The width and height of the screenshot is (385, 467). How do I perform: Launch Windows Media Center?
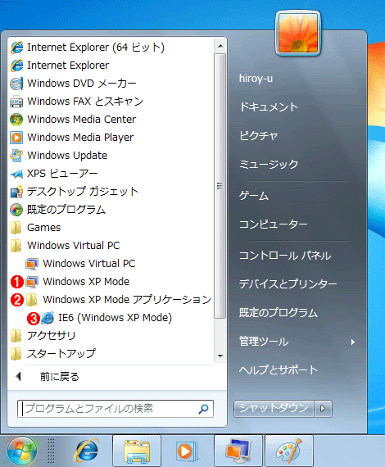pyautogui.click(x=73, y=120)
